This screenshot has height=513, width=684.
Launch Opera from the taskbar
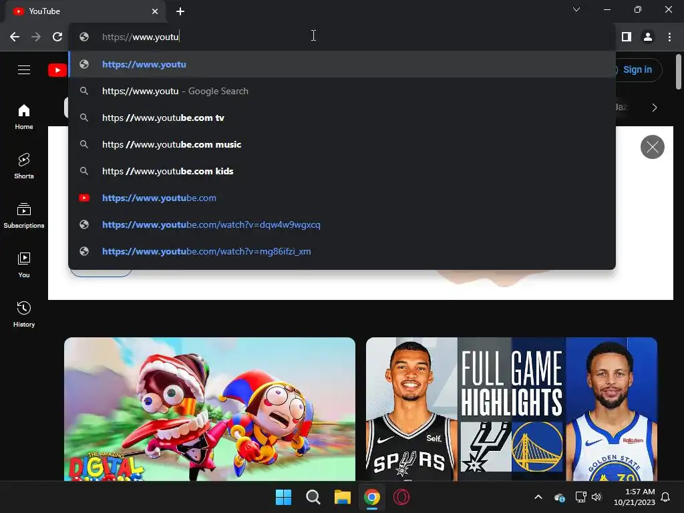tap(401, 497)
